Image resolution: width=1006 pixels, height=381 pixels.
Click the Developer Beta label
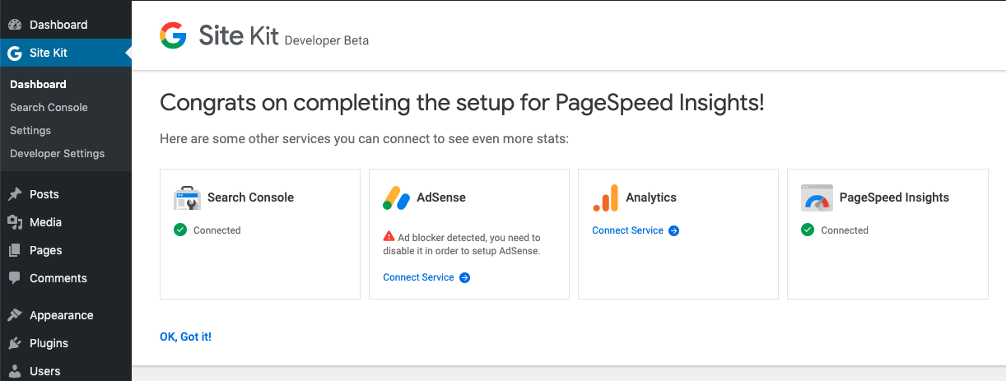click(327, 40)
